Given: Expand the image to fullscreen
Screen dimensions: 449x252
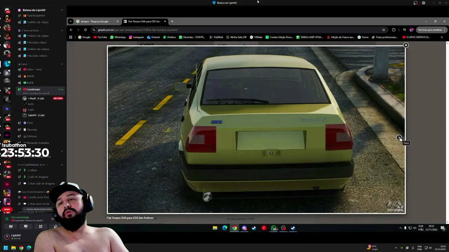Looking at the screenshot, I should point(400,209).
